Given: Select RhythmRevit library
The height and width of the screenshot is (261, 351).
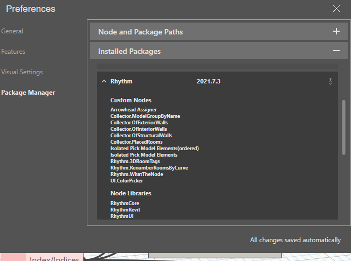Looking at the screenshot, I should 125,210.
